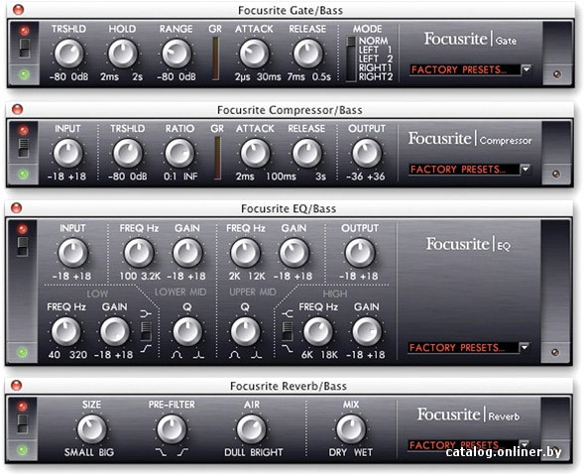Click the Gate MODE selector slider

[351, 59]
